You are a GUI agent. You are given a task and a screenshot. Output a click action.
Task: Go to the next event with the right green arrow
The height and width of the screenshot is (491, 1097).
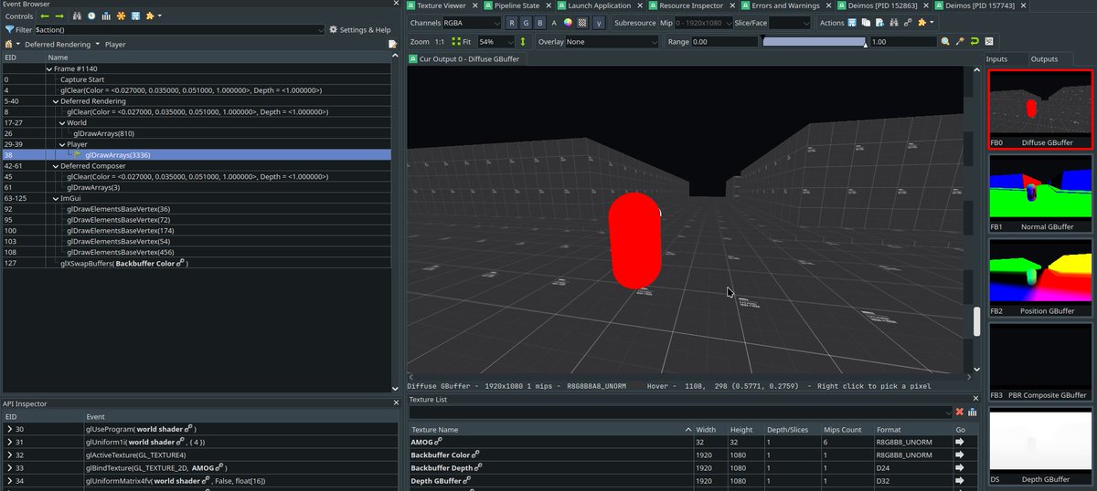pyautogui.click(x=59, y=16)
